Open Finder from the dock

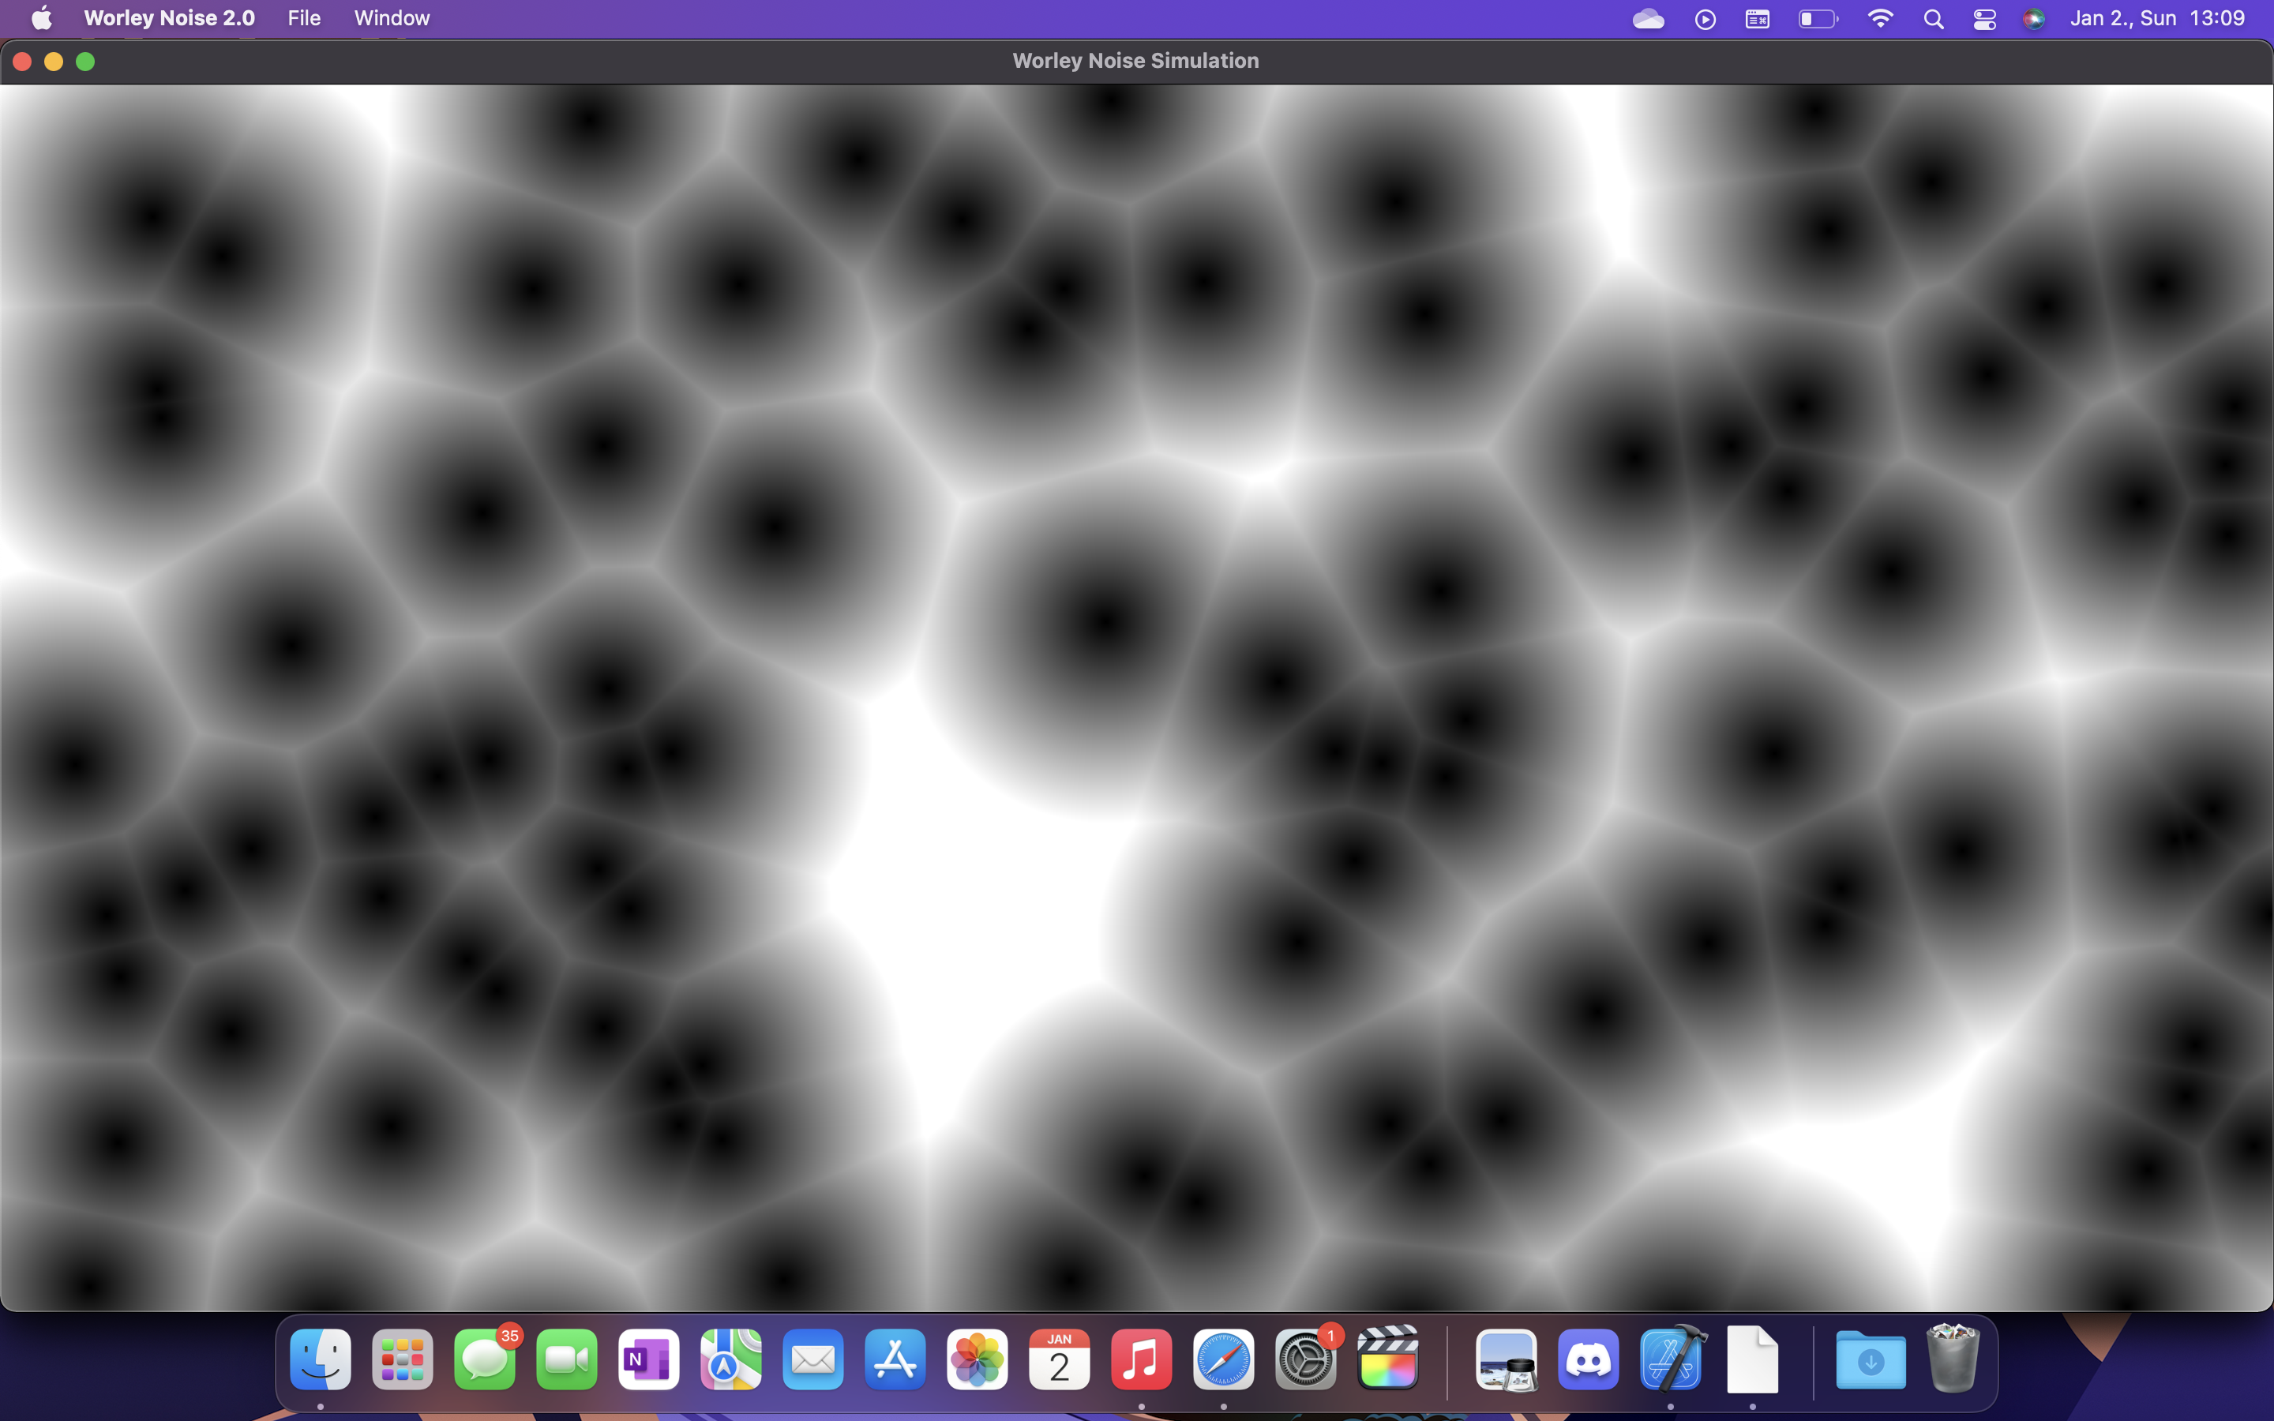point(321,1360)
